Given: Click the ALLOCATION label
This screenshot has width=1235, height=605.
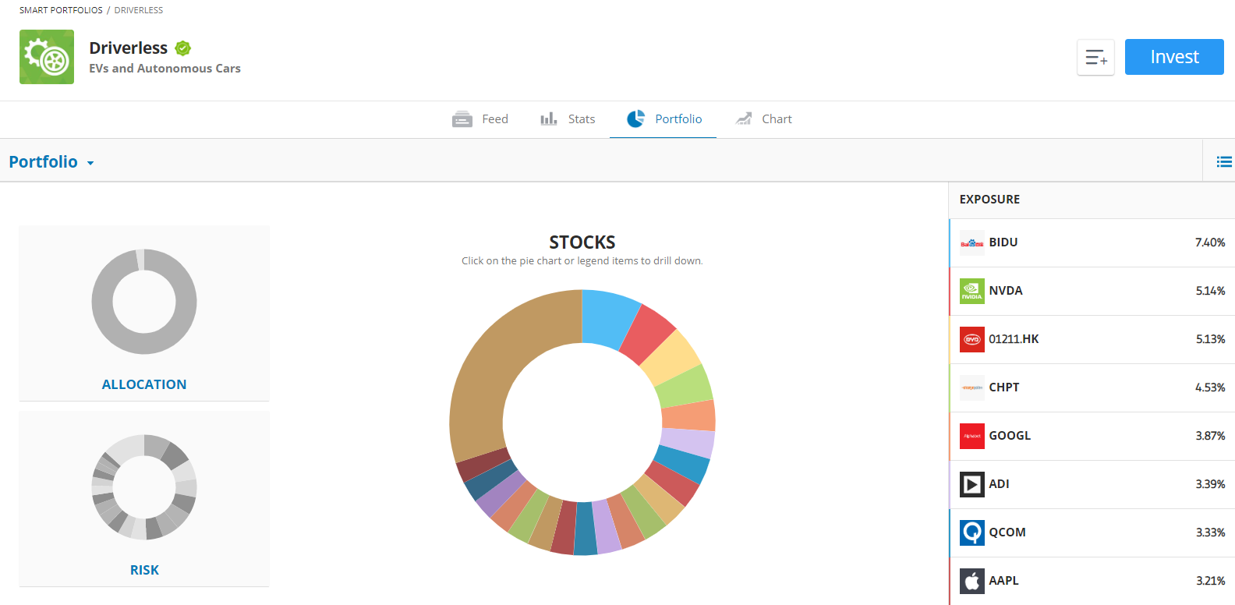Looking at the screenshot, I should pyautogui.click(x=144, y=384).
